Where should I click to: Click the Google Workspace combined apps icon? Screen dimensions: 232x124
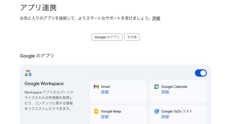[x=28, y=73]
